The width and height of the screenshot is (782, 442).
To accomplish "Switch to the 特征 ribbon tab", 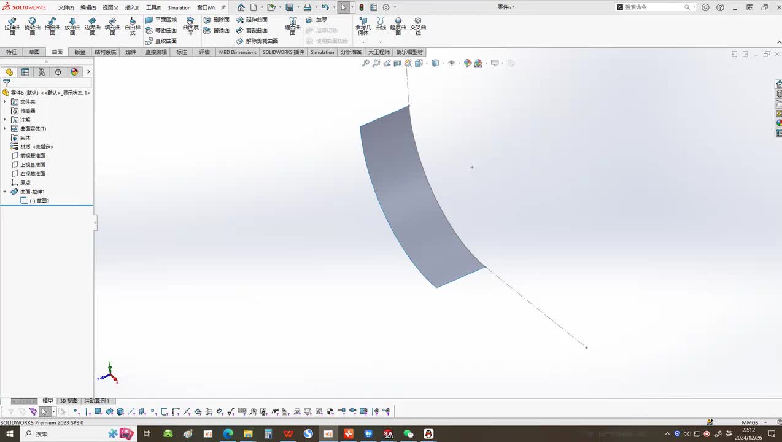I will click(x=11, y=52).
